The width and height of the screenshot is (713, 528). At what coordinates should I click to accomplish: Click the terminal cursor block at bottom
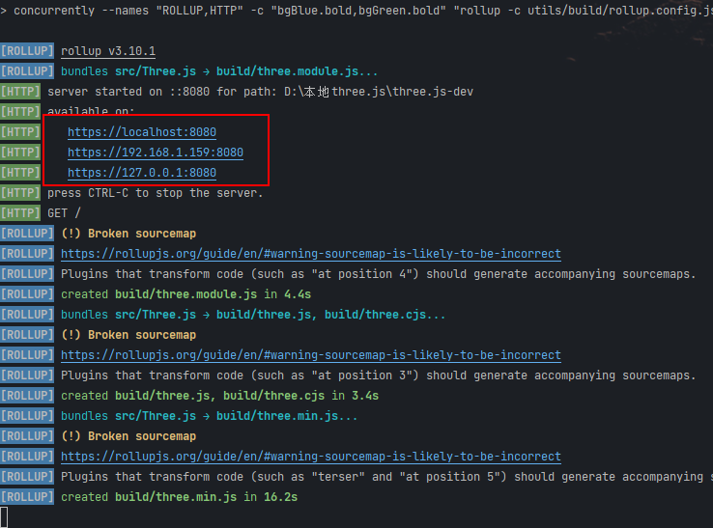click(x=4, y=517)
